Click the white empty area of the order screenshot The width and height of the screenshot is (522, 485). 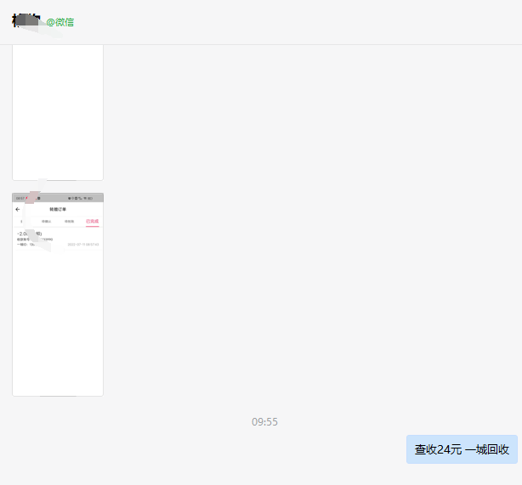click(x=58, y=323)
